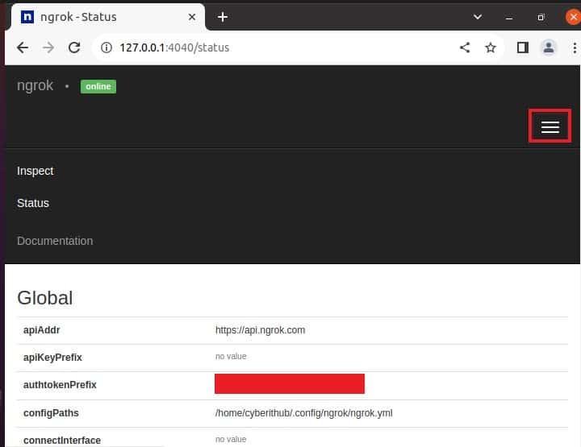Select the ngrok - Status tab
This screenshot has width=581, height=447.
click(x=107, y=17)
